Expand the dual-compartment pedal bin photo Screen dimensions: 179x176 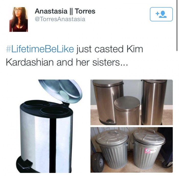tap(49, 126)
